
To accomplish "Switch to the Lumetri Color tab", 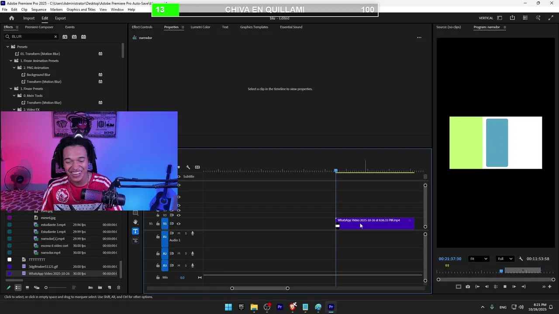I will 200,27.
